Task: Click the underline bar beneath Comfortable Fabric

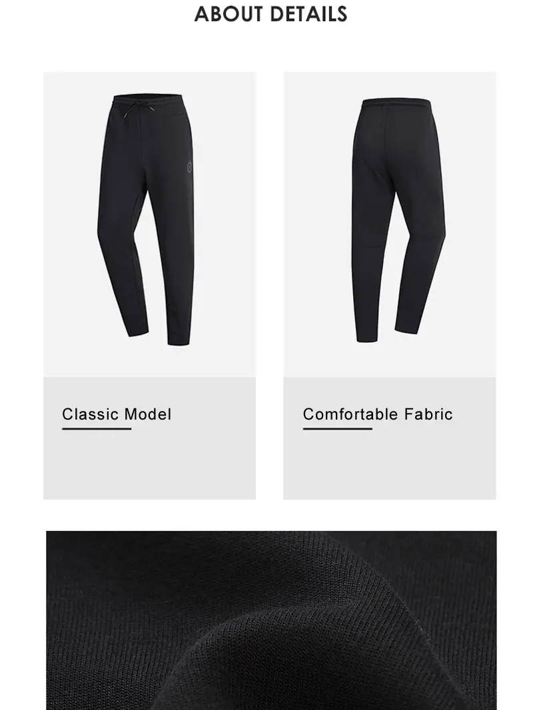Action: click(337, 428)
